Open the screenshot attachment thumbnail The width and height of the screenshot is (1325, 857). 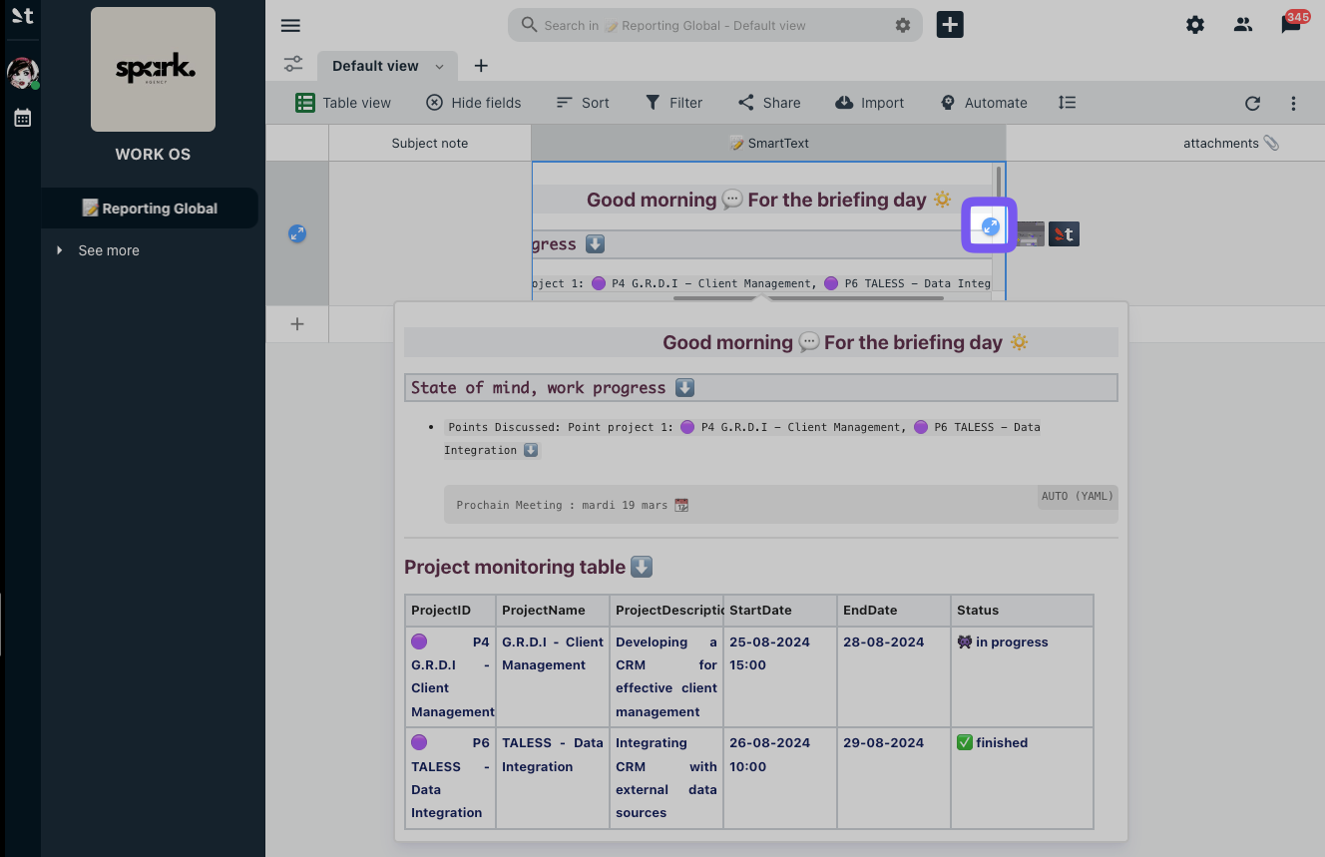(1031, 234)
